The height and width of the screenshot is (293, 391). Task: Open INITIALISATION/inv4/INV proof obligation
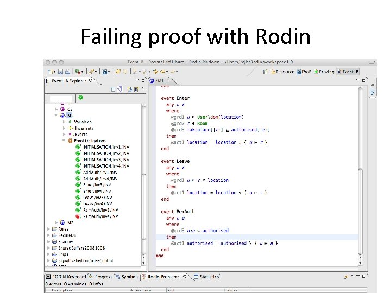[106, 166]
